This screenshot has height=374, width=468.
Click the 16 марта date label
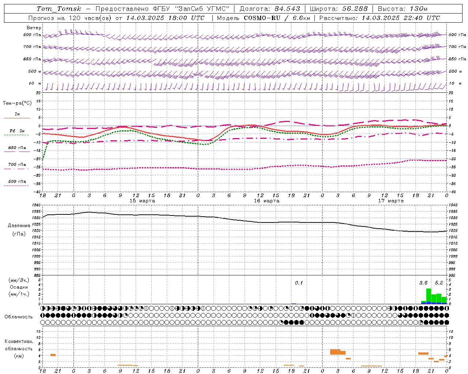coord(267,201)
